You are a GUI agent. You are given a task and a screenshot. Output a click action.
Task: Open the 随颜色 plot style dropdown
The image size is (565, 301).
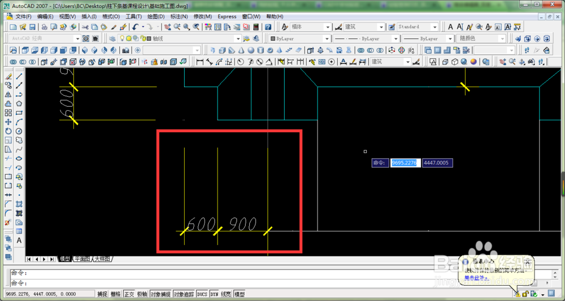[x=502, y=38]
